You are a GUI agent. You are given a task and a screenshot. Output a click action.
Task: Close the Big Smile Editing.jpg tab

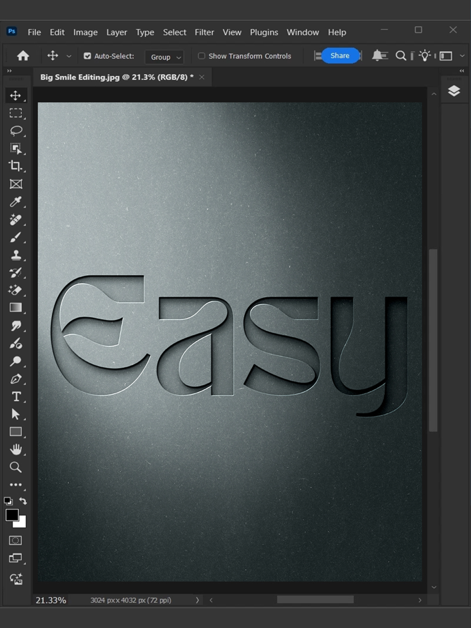pyautogui.click(x=202, y=77)
